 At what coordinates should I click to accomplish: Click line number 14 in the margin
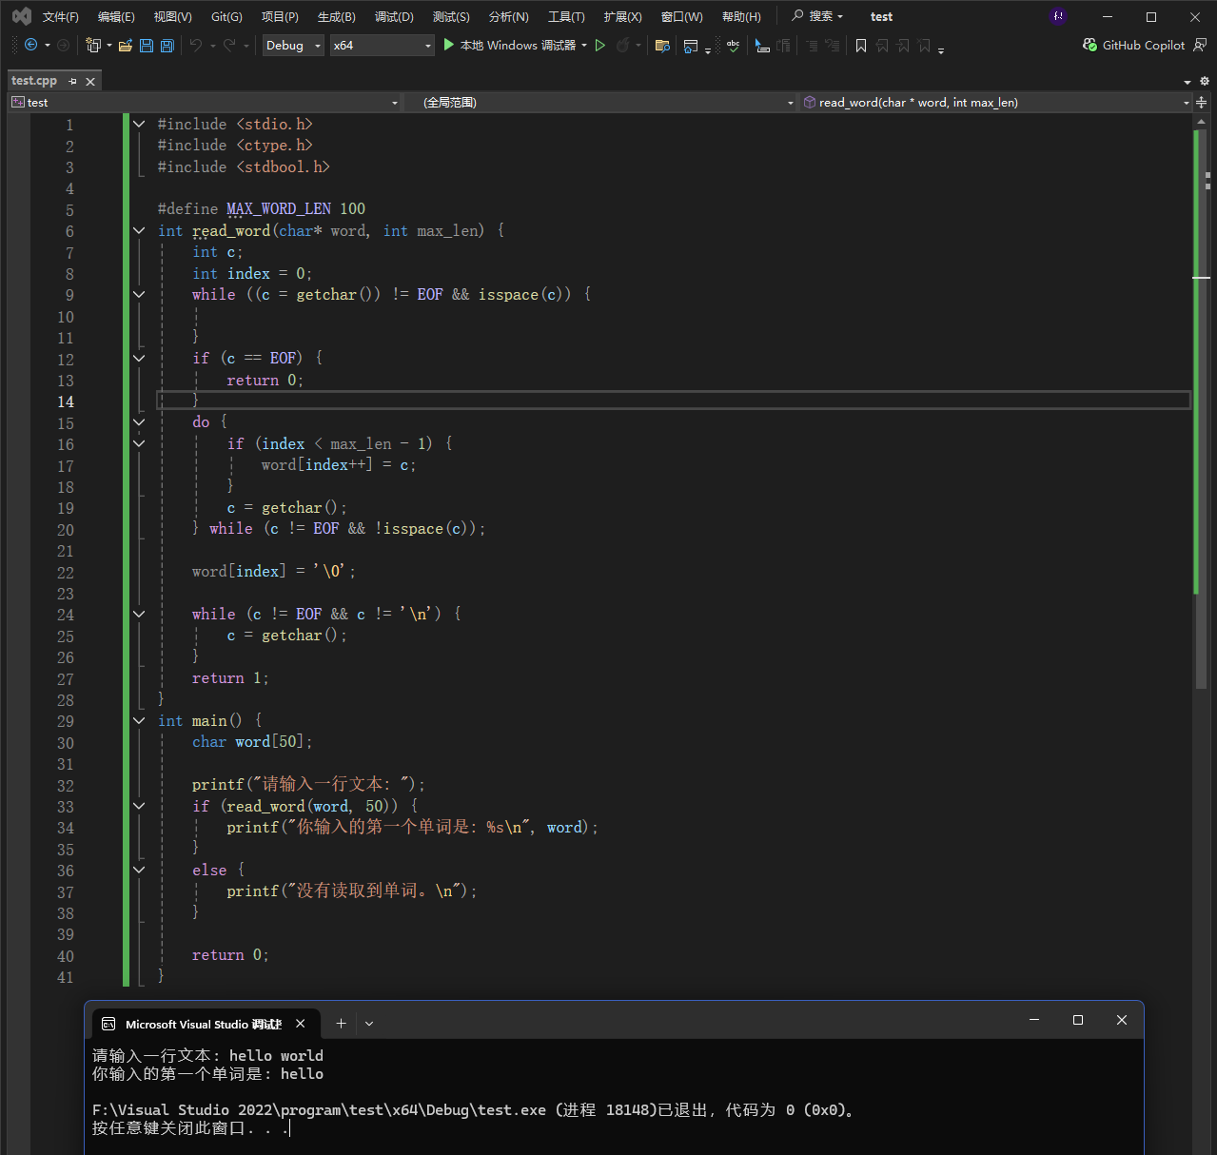point(65,401)
